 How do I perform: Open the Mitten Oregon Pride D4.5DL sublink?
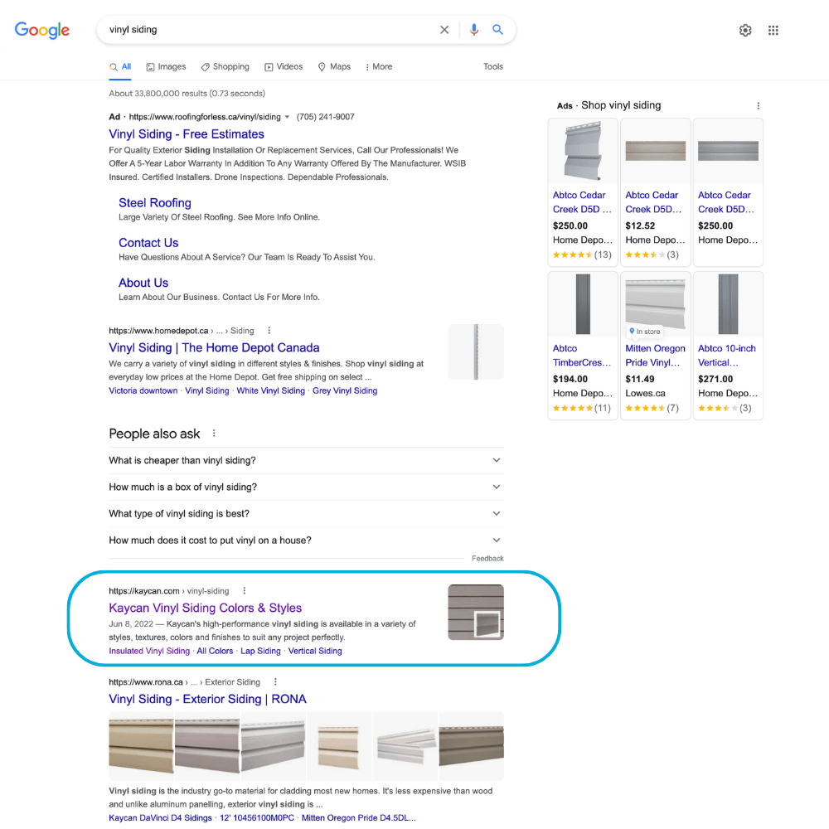[x=358, y=818]
